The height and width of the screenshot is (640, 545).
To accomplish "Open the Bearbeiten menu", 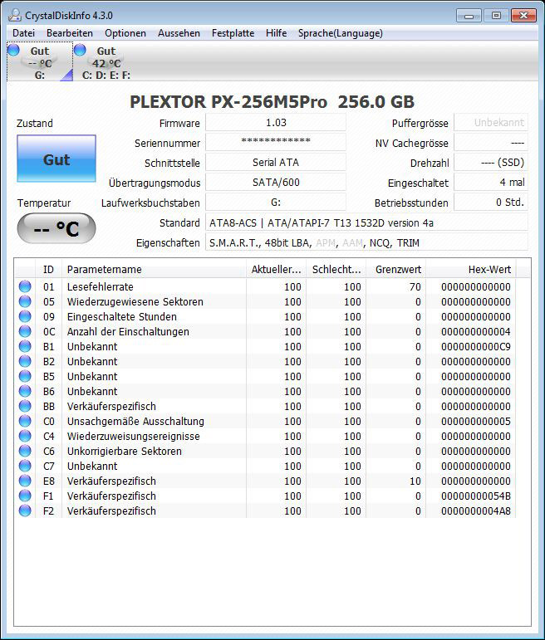I will coord(70,33).
